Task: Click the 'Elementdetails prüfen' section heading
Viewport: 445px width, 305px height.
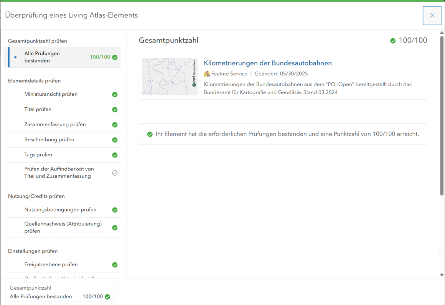Action: click(x=35, y=81)
